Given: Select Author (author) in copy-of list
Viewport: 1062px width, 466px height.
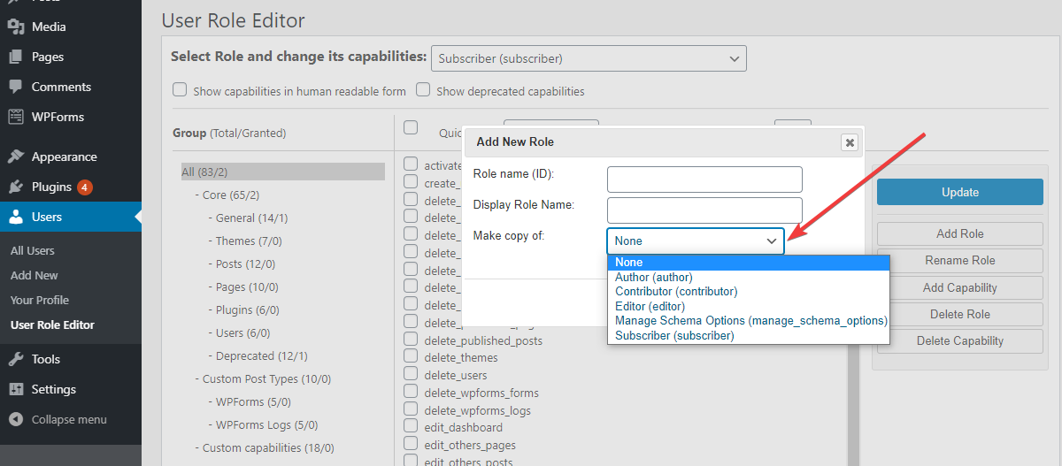Looking at the screenshot, I should (653, 277).
